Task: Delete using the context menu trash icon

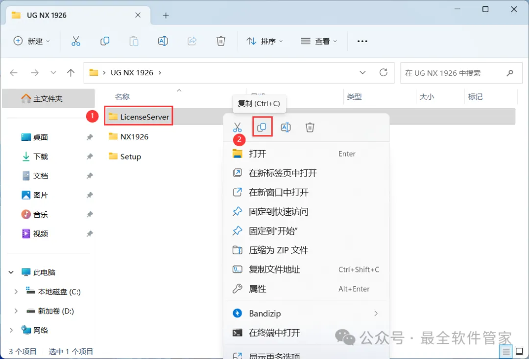Action: pyautogui.click(x=310, y=127)
